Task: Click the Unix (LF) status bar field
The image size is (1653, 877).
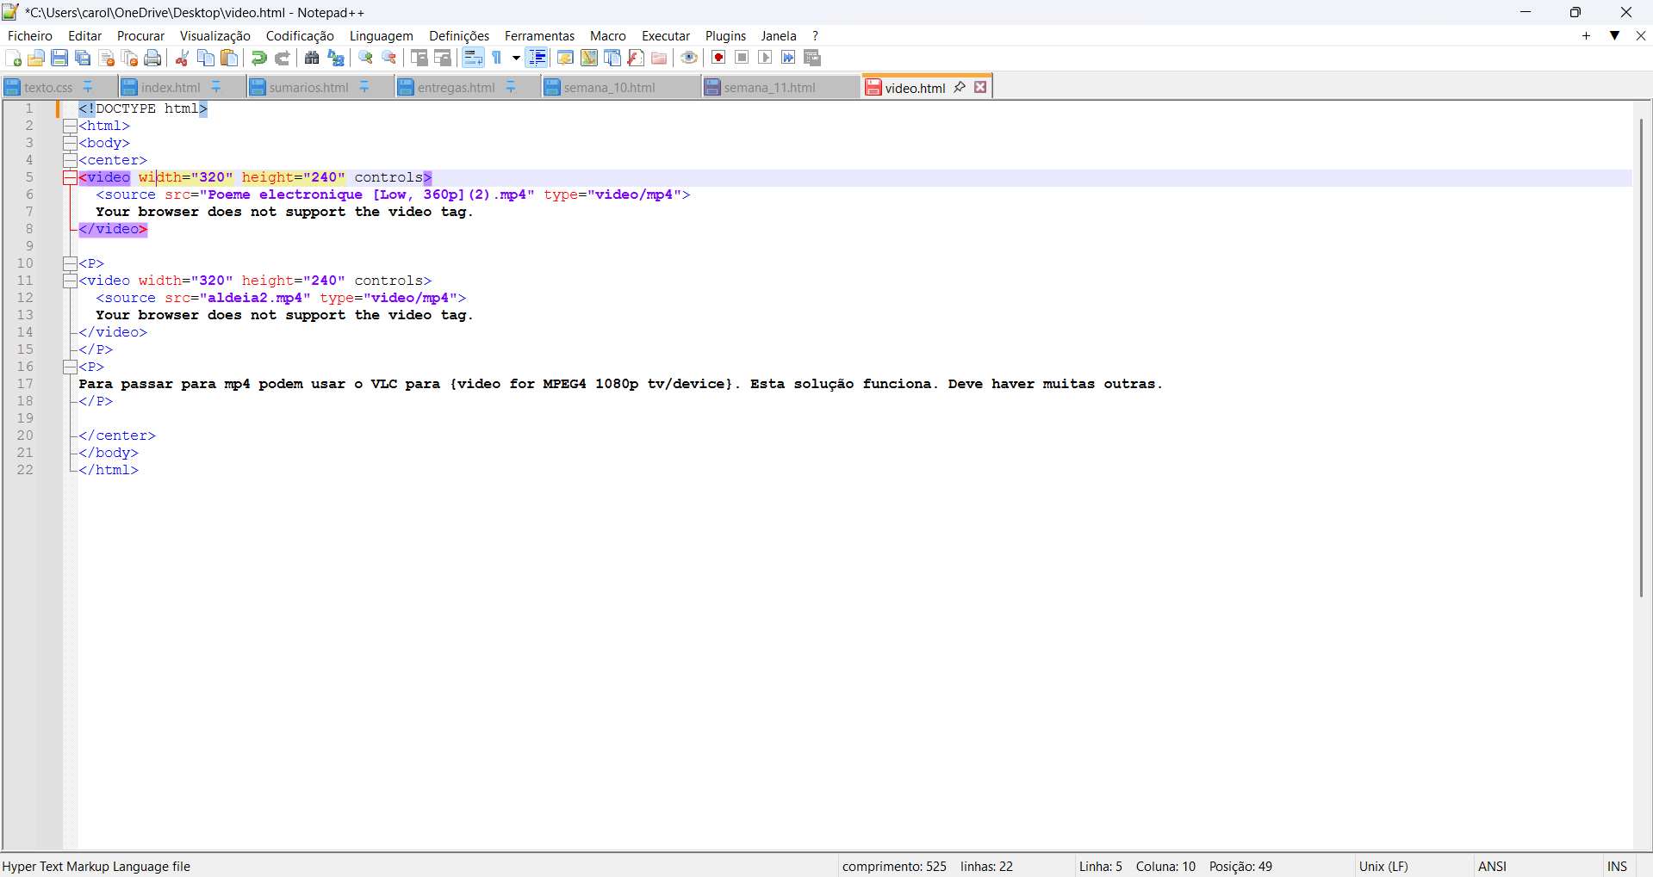Action: coord(1383,867)
